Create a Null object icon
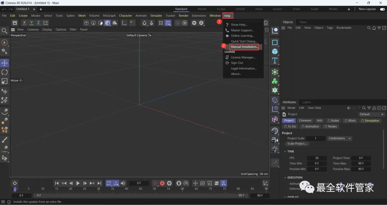 (275, 31)
